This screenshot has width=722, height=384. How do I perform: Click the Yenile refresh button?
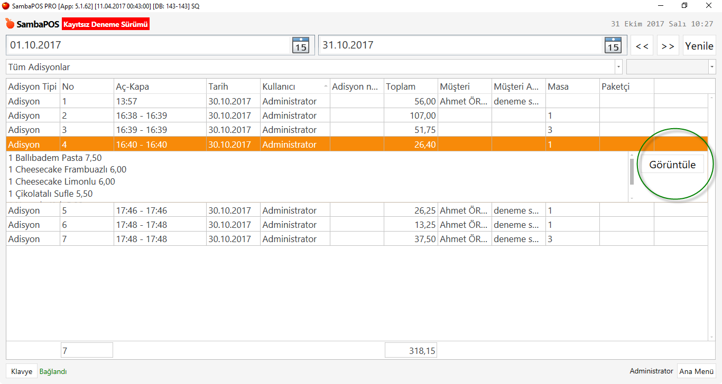(699, 45)
